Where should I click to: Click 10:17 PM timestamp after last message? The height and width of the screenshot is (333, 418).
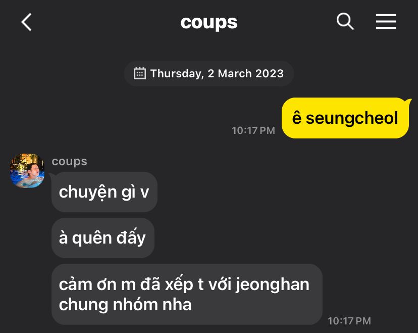[349, 321]
